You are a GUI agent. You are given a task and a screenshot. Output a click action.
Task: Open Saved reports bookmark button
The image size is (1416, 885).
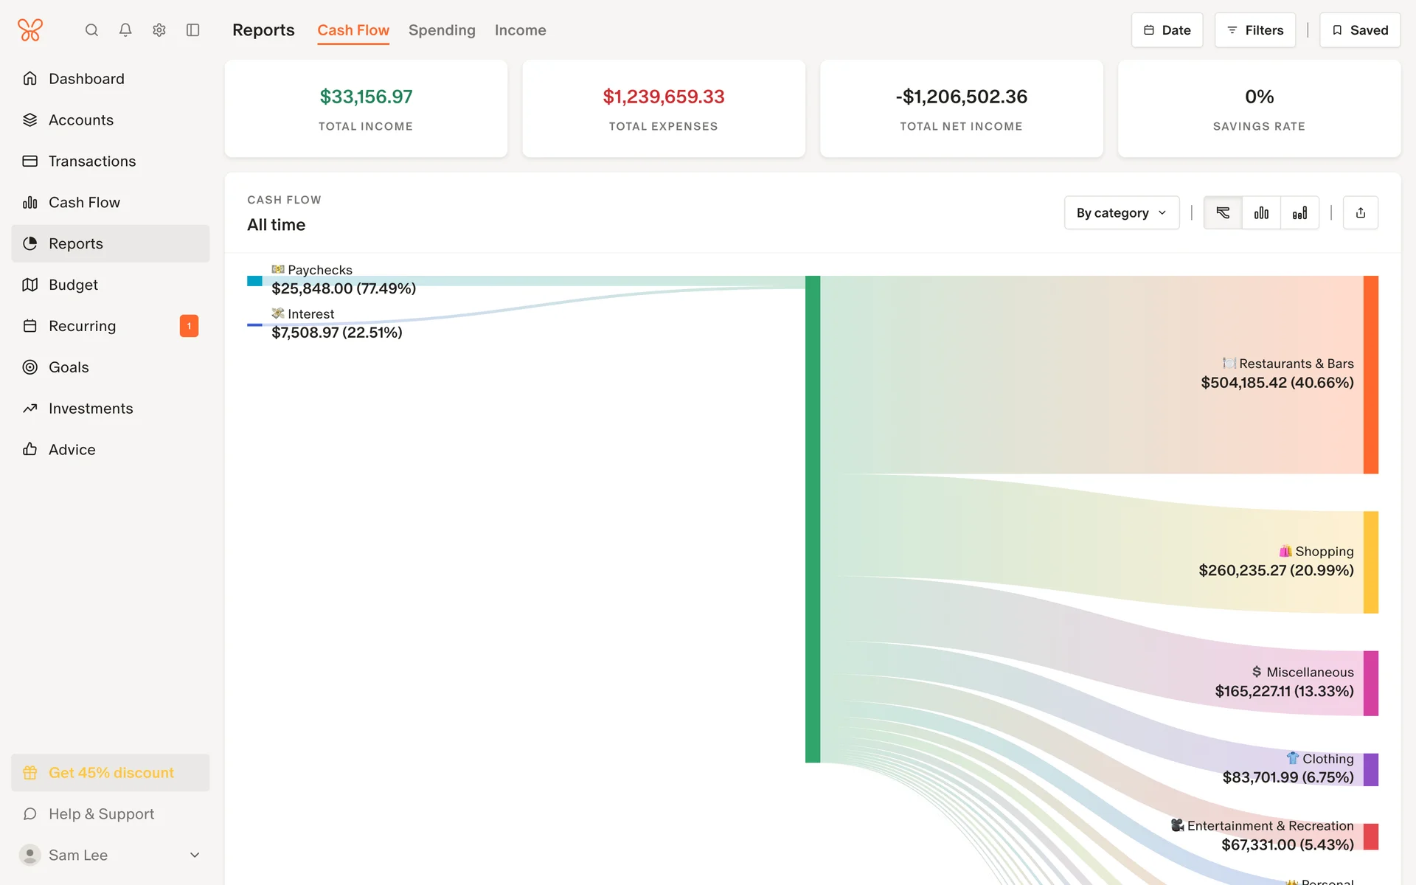click(x=1359, y=30)
